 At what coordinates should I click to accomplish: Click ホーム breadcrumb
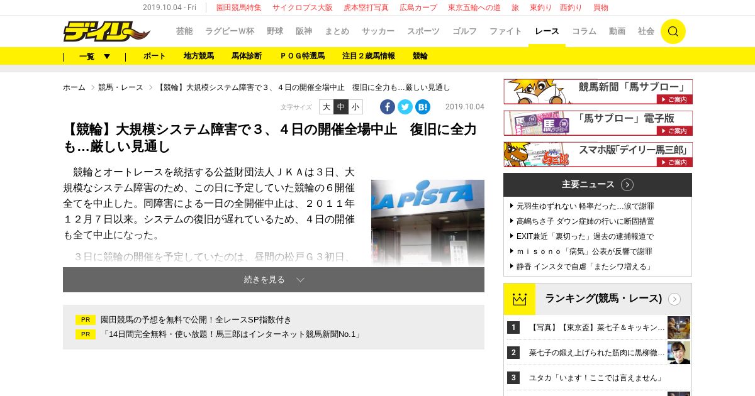pyautogui.click(x=74, y=87)
